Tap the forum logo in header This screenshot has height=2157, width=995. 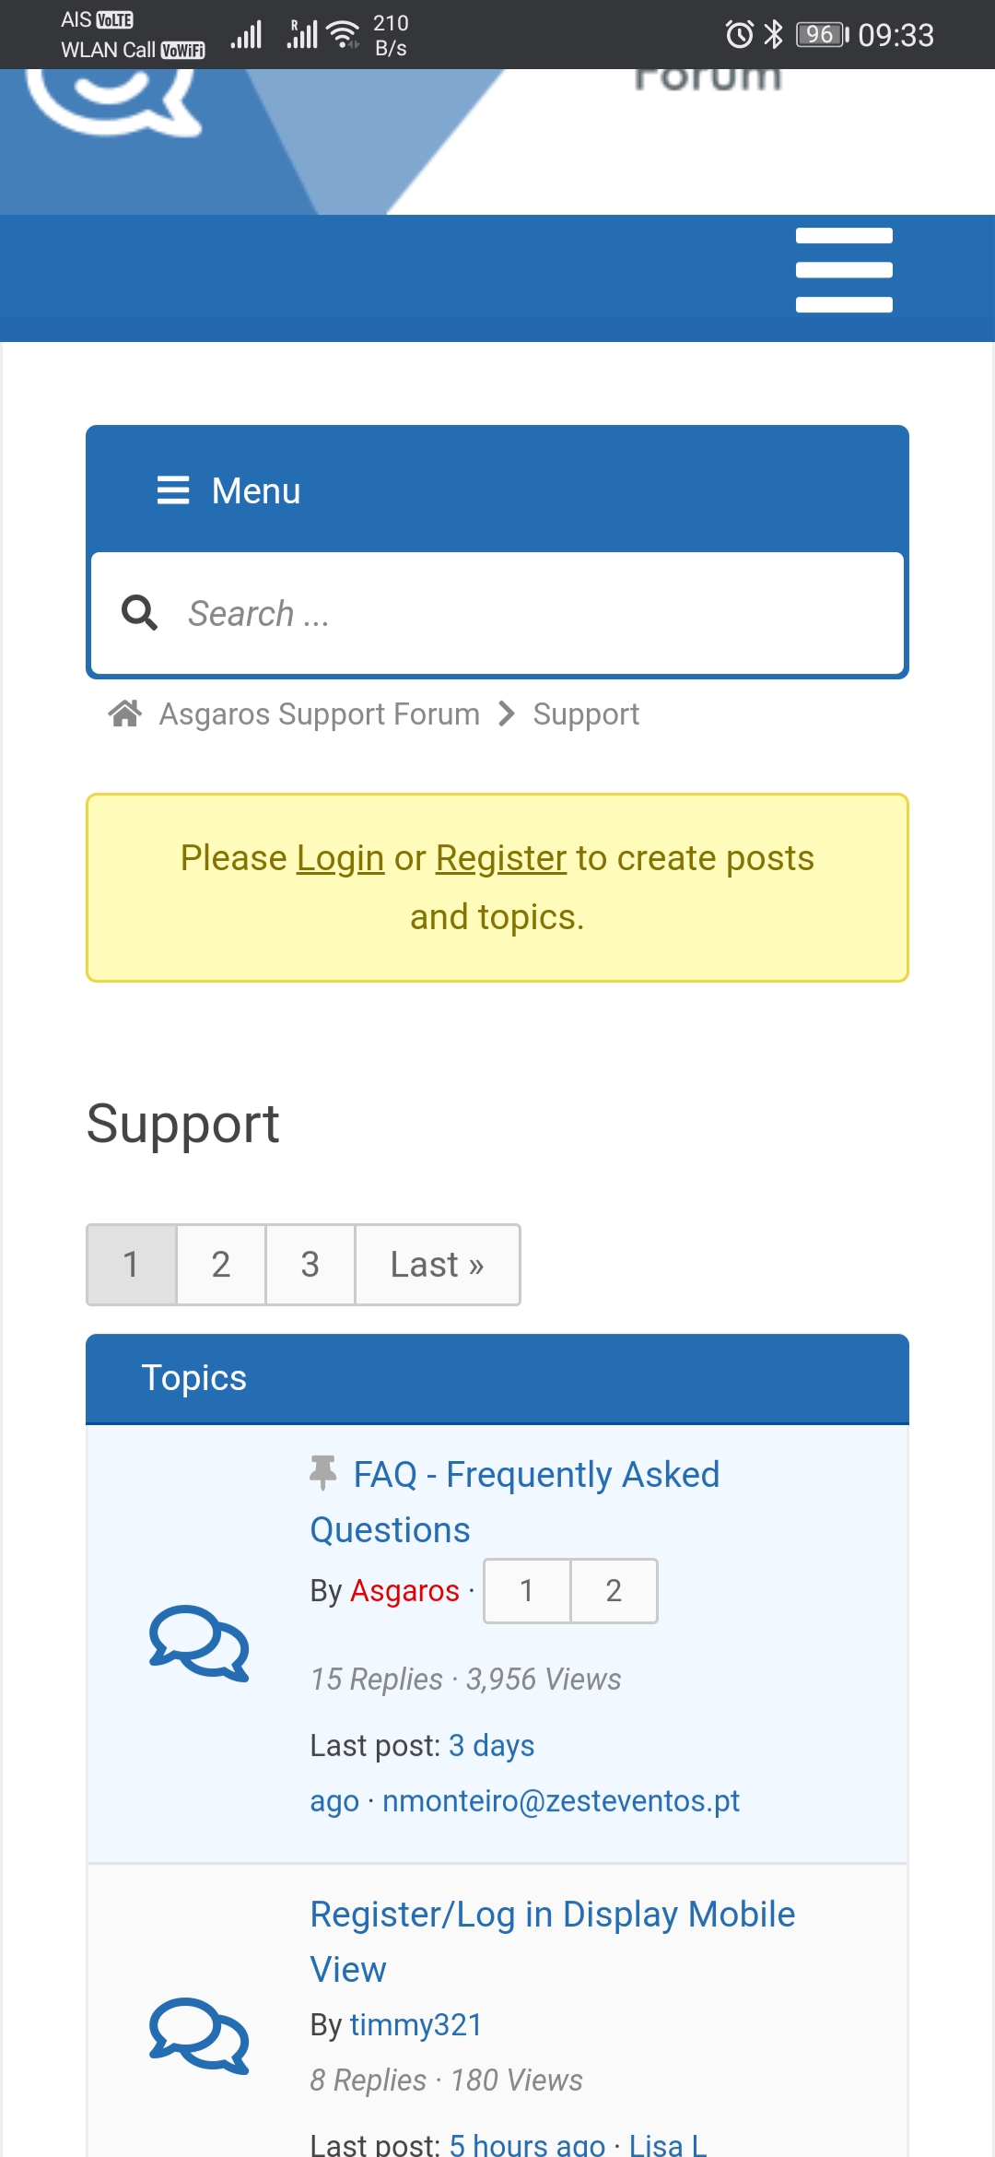[112, 101]
